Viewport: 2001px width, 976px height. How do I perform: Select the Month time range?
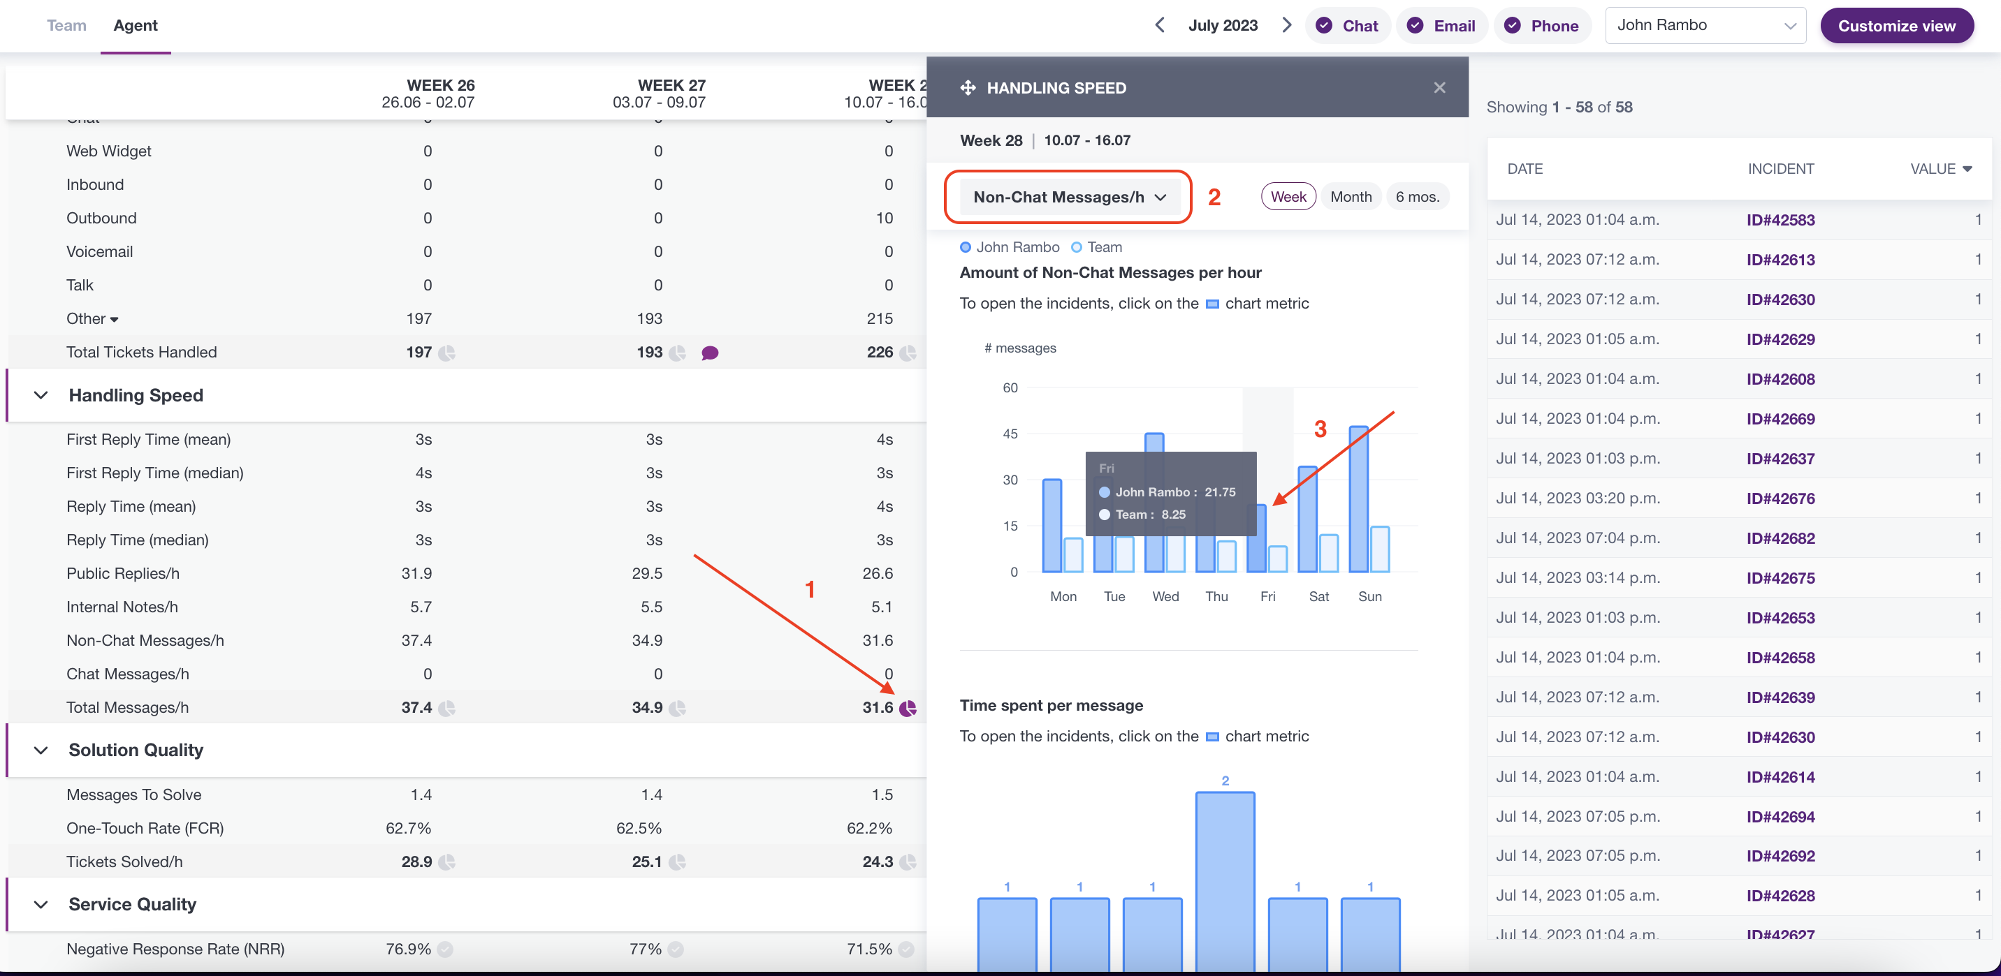point(1351,196)
